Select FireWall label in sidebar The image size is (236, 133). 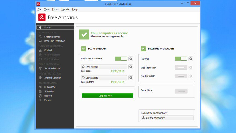tap(48, 50)
